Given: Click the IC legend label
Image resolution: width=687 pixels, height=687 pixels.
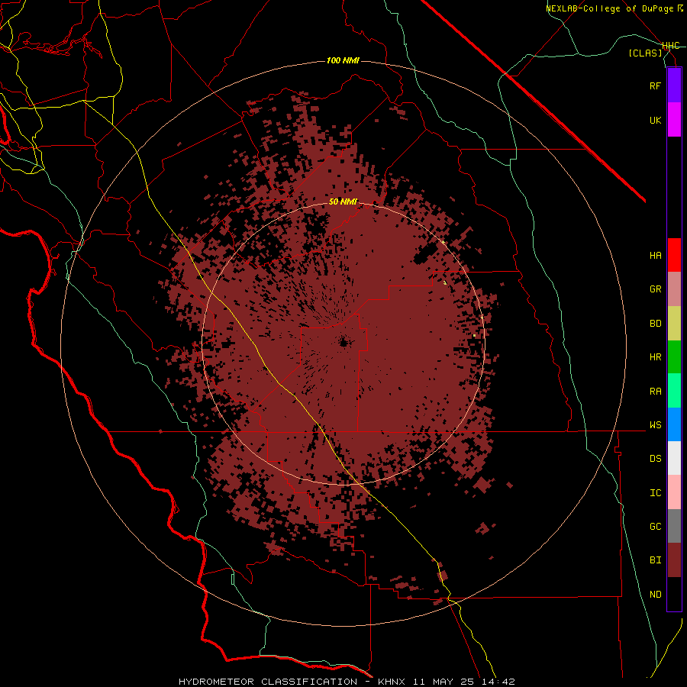Looking at the screenshot, I should tap(655, 493).
